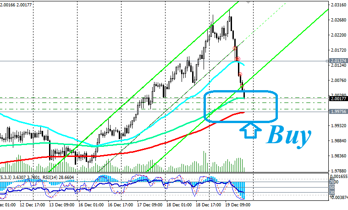Click the current price tag 2.00177
Image resolution: width=348 pixels, height=210 pixels.
point(338,98)
